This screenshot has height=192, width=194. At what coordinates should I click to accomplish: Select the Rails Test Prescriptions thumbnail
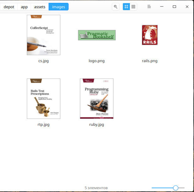point(44,99)
